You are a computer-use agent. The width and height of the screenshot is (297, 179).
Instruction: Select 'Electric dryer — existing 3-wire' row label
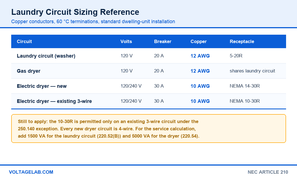54,101
